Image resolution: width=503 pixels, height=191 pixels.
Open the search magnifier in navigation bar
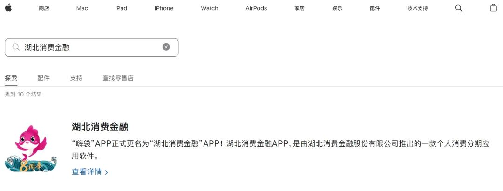pos(459,8)
